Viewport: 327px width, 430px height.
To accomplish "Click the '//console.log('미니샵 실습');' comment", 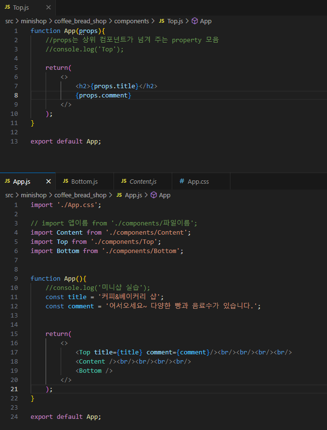I will point(98,288).
